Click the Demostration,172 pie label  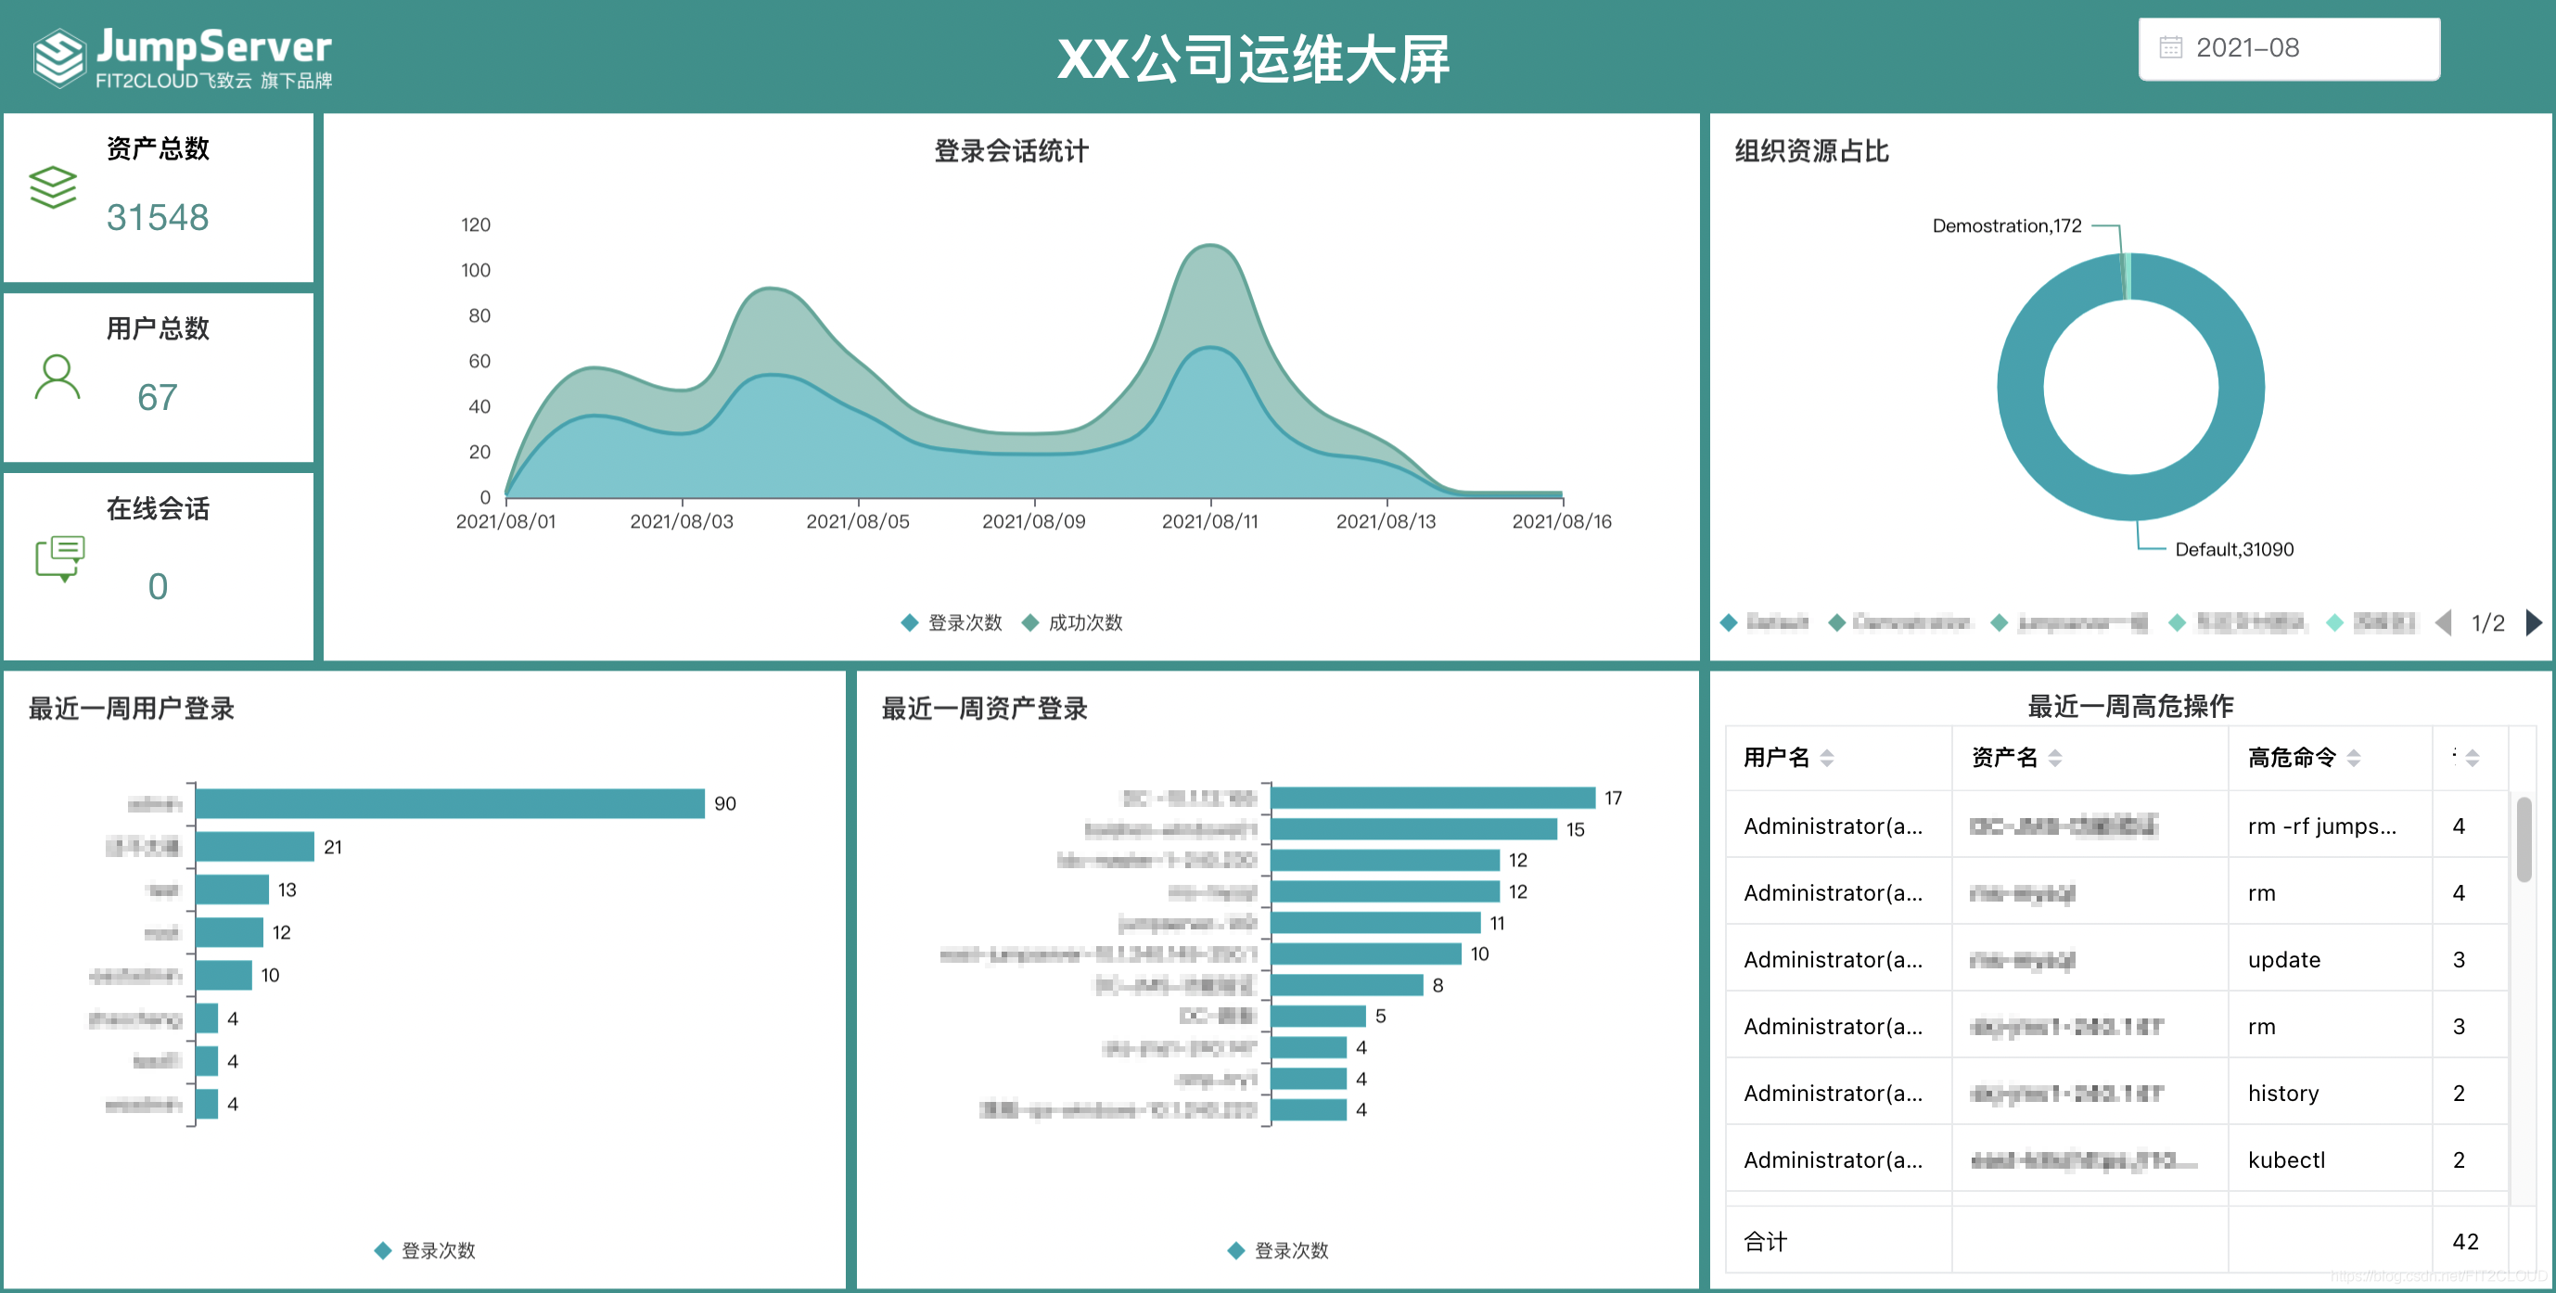pos(2006,225)
